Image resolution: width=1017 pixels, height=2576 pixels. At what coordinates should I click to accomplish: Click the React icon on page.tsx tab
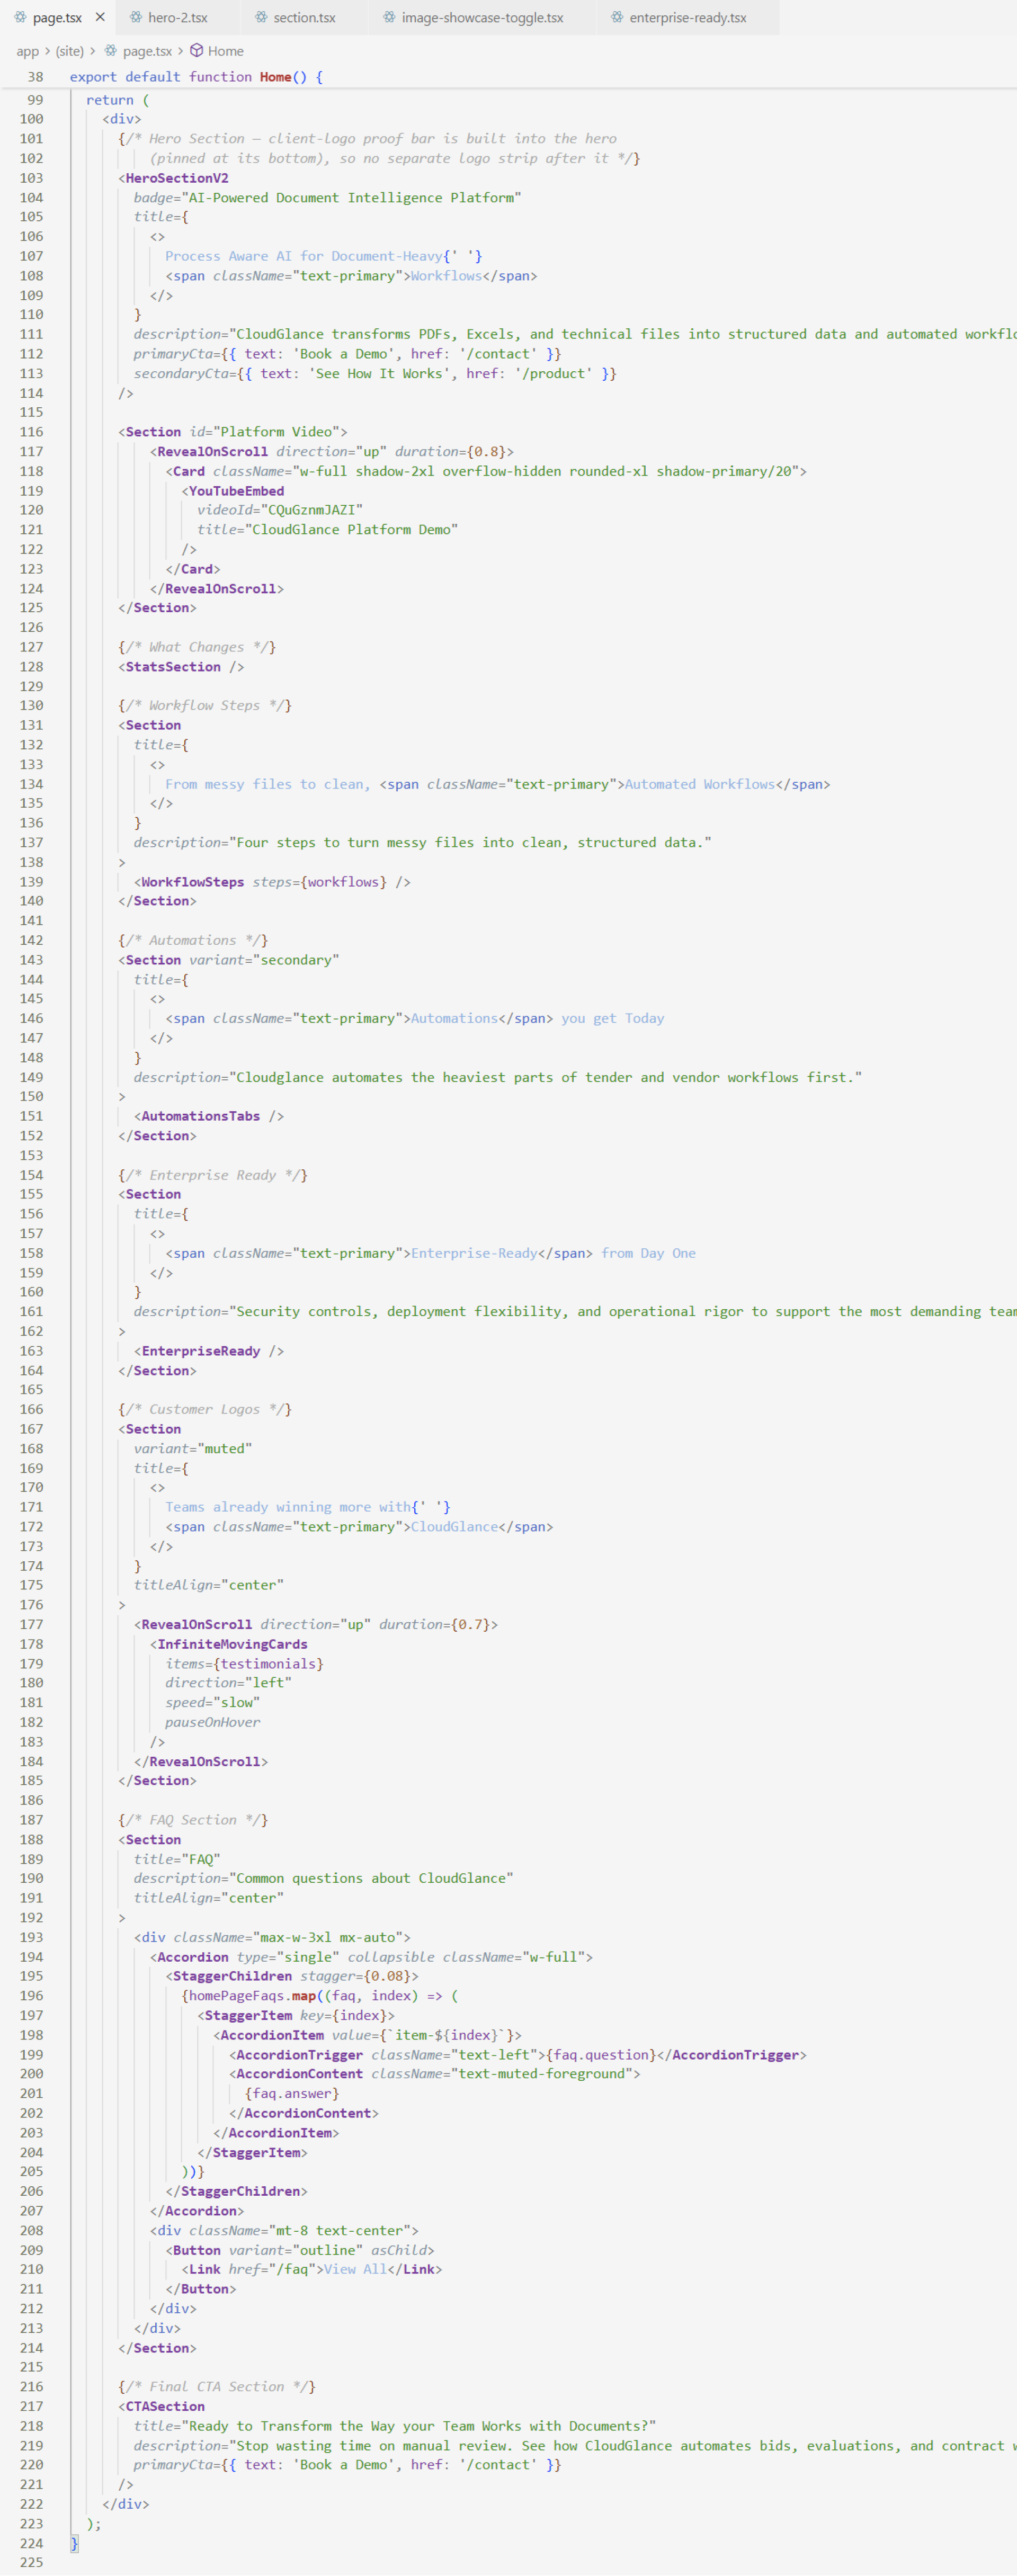pyautogui.click(x=20, y=17)
